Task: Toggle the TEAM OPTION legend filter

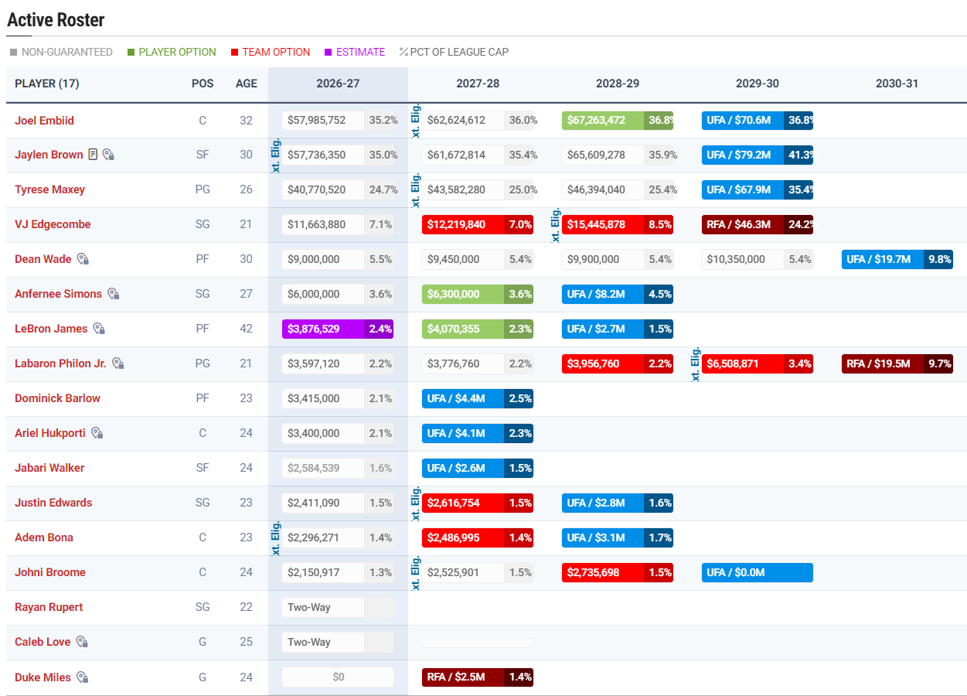Action: click(271, 52)
